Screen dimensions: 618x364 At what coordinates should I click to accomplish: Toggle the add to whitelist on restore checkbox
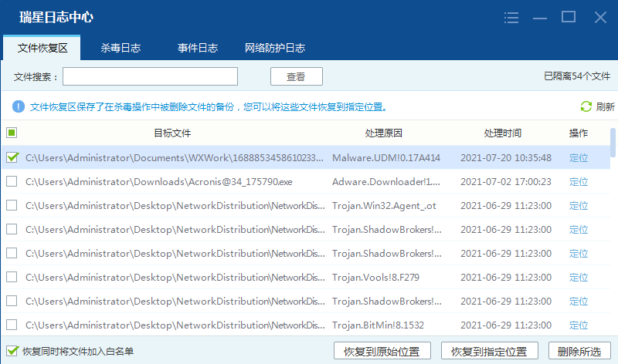click(x=12, y=351)
